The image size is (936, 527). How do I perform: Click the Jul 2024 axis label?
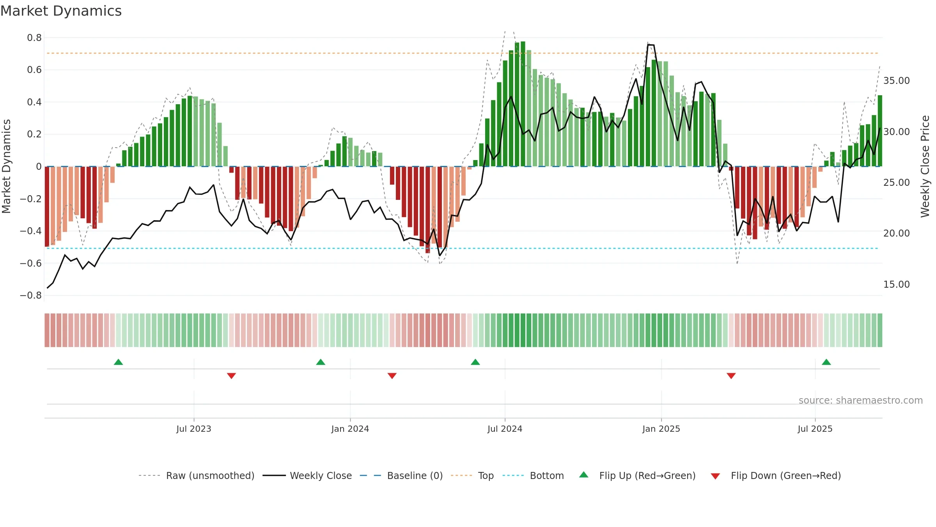click(505, 429)
